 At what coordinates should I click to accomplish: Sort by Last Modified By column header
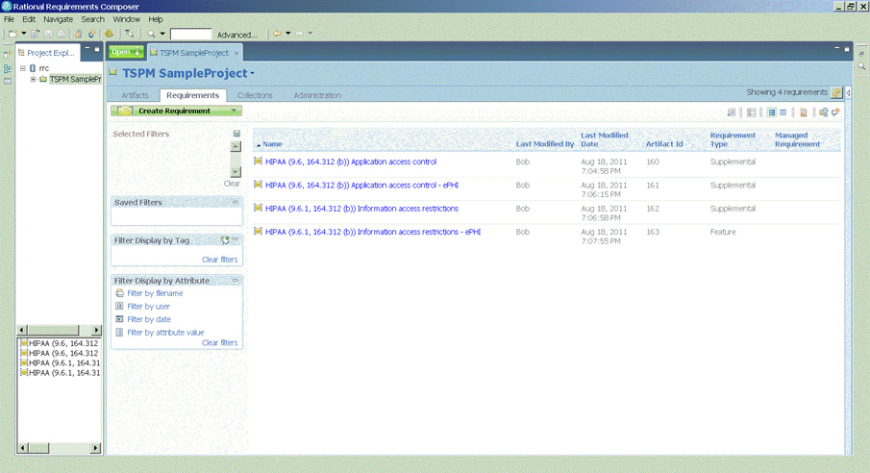tap(545, 144)
